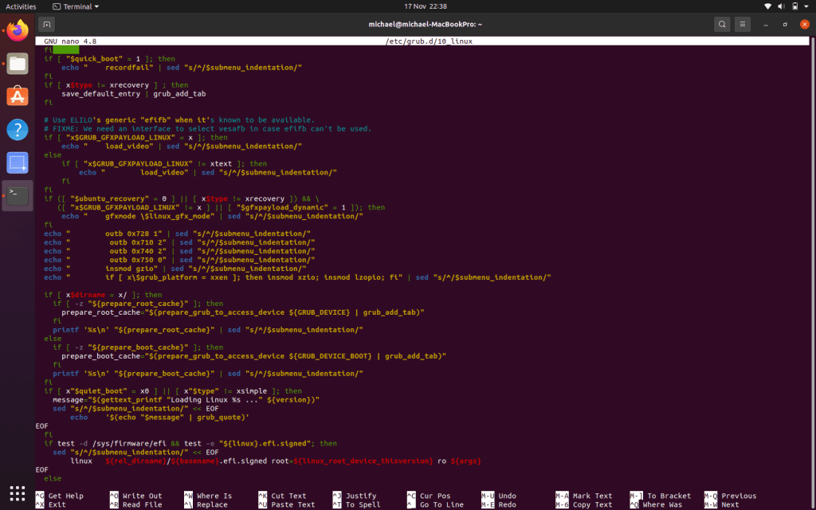The width and height of the screenshot is (816, 510).
Task: Click the volume speaker icon
Action: click(x=782, y=6)
